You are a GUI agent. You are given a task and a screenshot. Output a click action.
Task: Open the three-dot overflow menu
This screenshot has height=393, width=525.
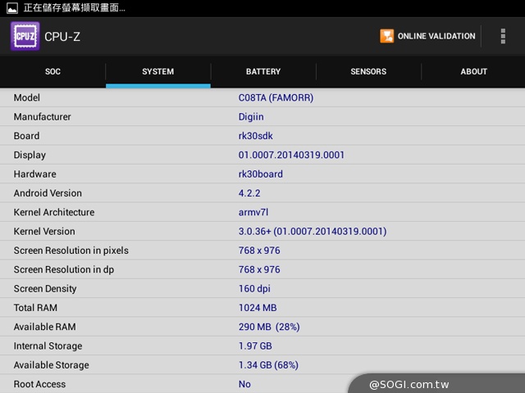[x=503, y=36]
